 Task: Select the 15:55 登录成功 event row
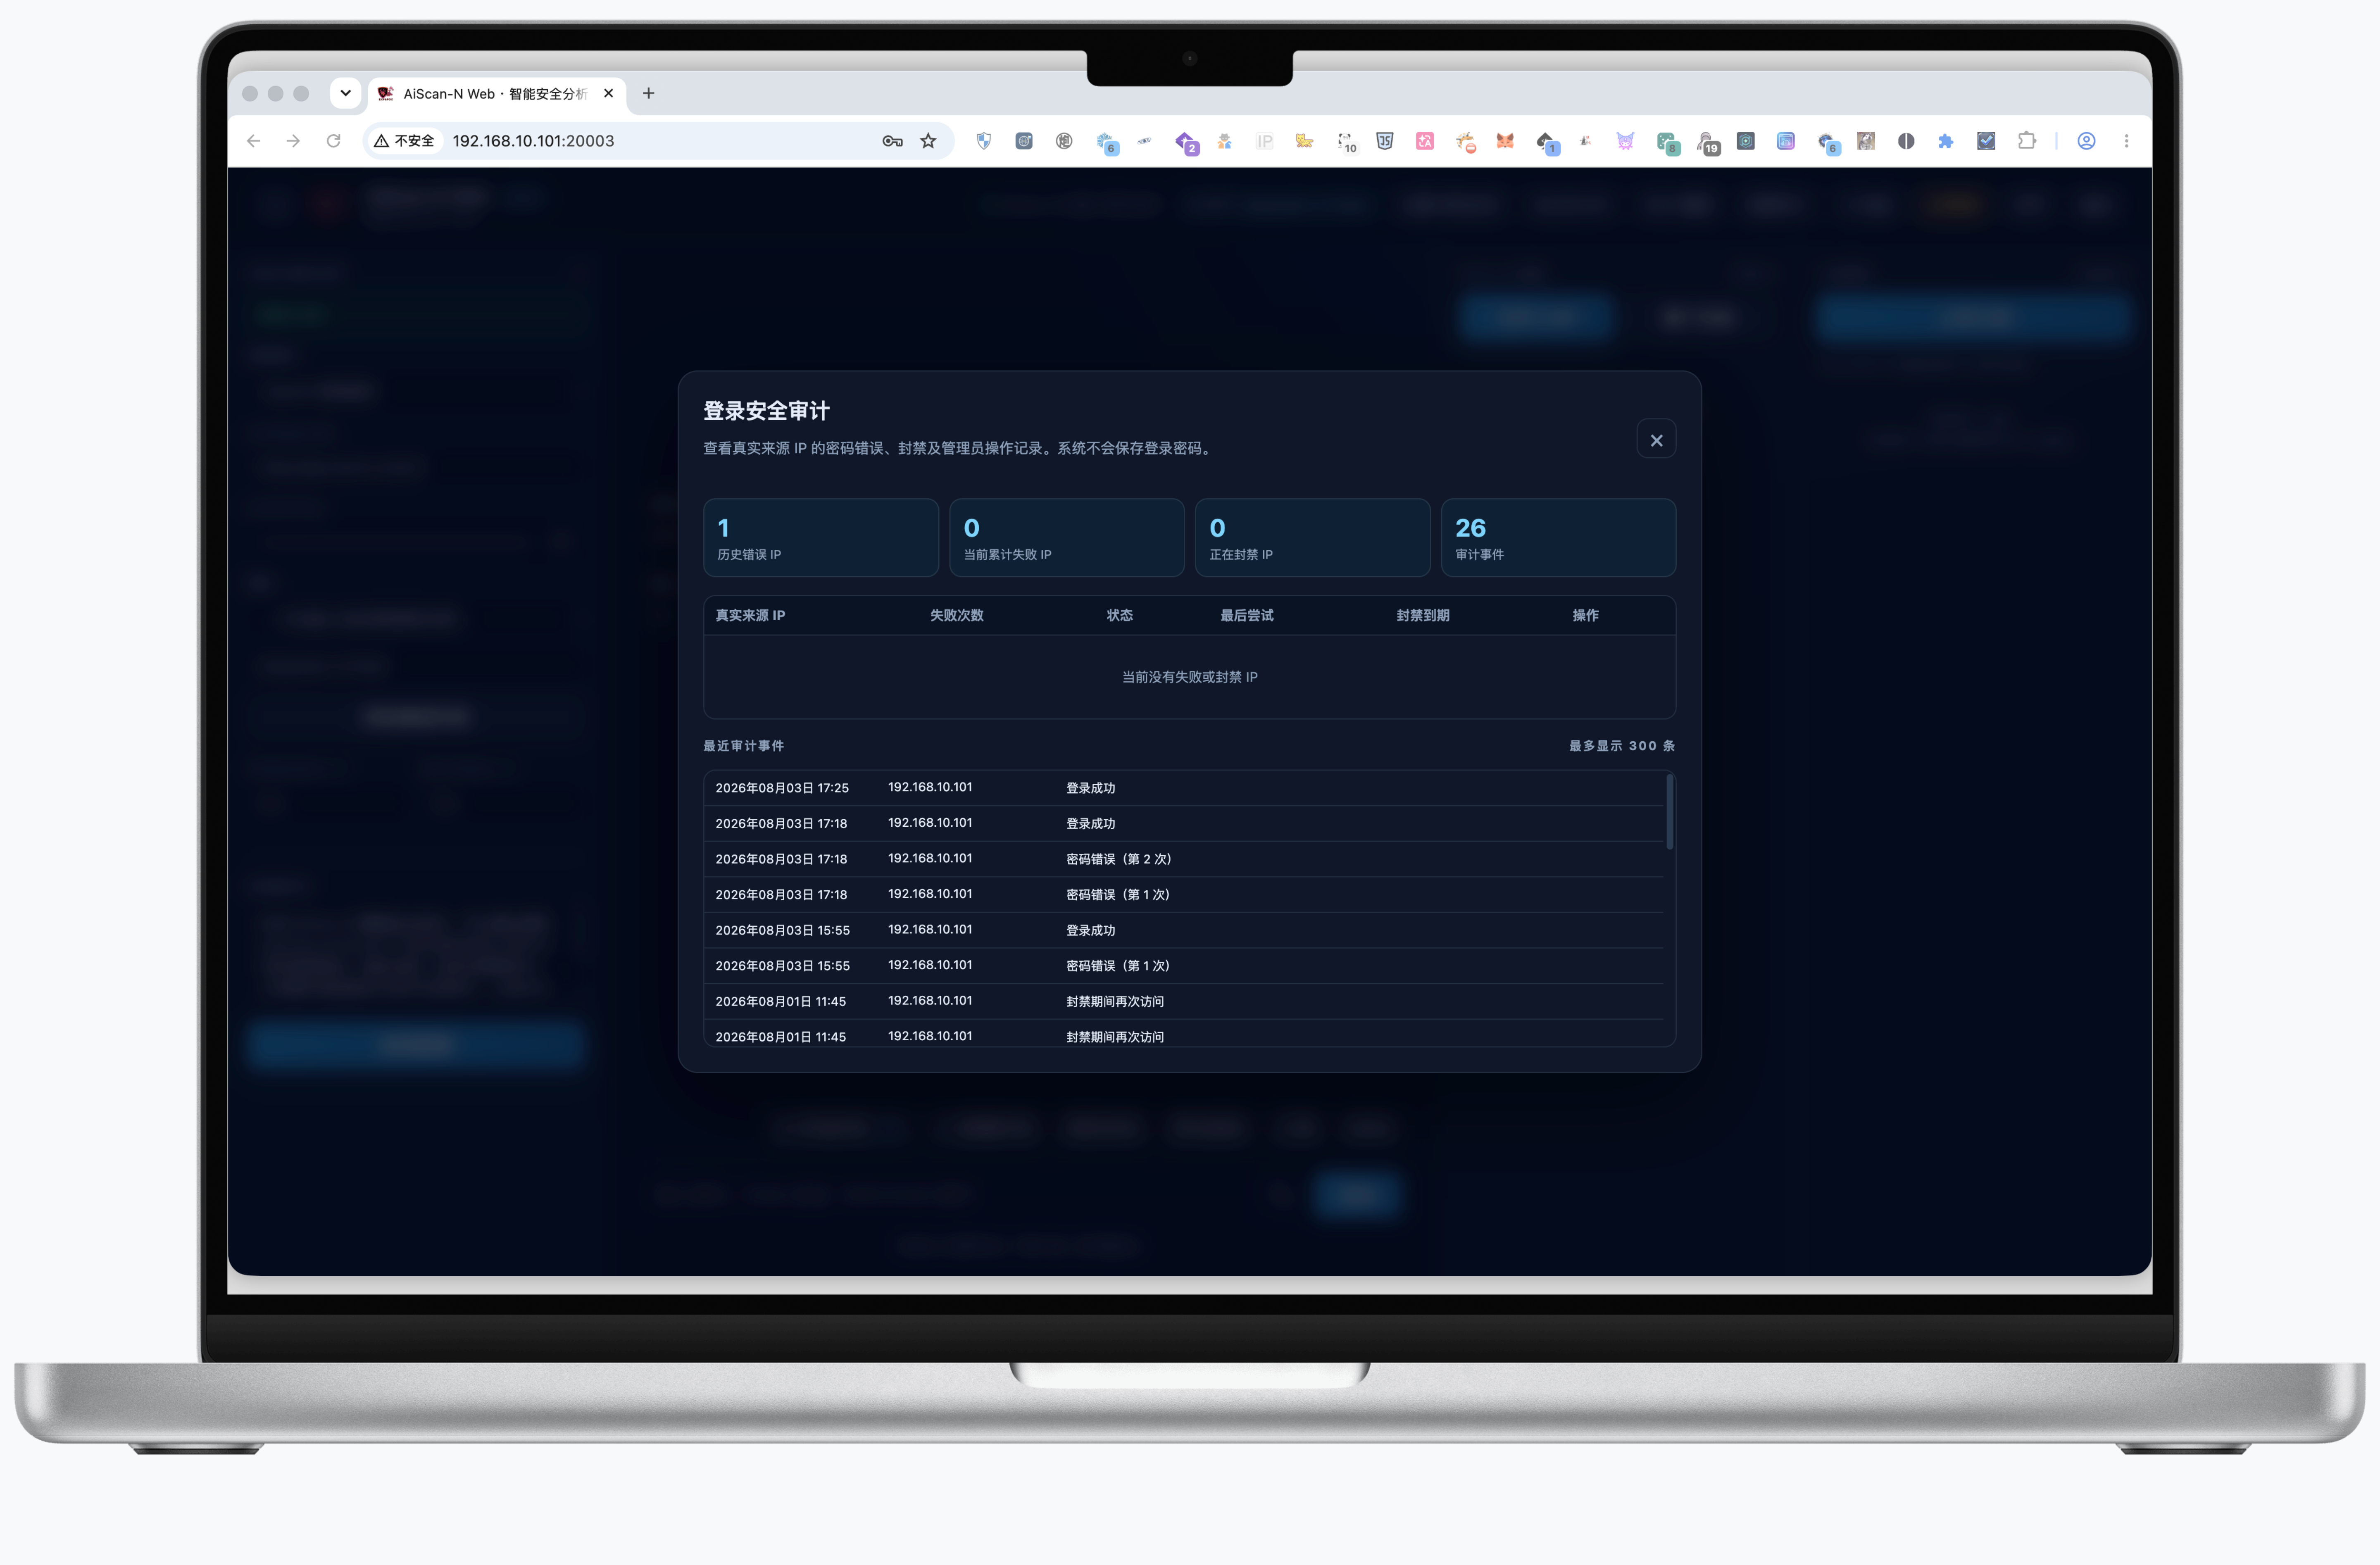(1184, 930)
